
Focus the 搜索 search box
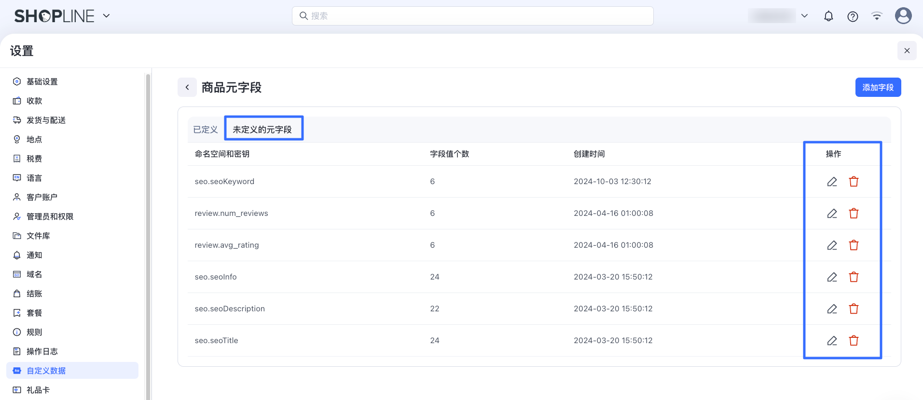pyautogui.click(x=473, y=16)
